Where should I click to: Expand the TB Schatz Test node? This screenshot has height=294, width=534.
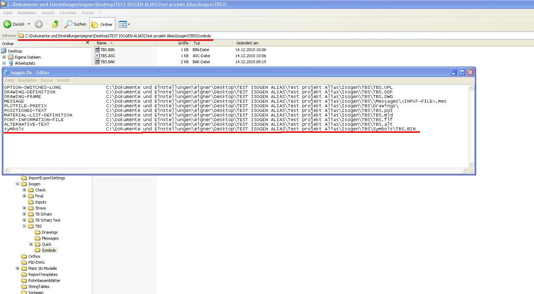24,220
